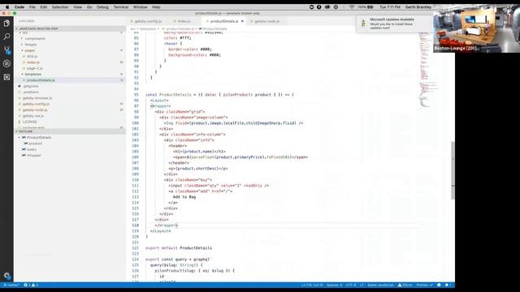Open the Search view in the activity bar

tap(6, 36)
